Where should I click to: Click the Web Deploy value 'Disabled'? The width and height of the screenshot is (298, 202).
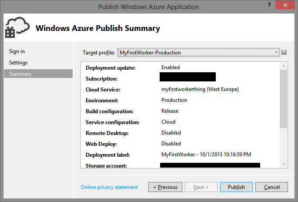(171, 143)
